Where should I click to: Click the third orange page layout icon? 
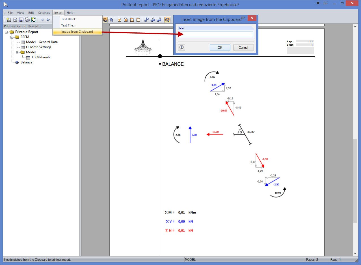click(x=132, y=20)
